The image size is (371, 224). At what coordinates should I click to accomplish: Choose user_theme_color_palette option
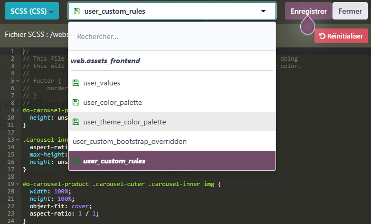172,122
